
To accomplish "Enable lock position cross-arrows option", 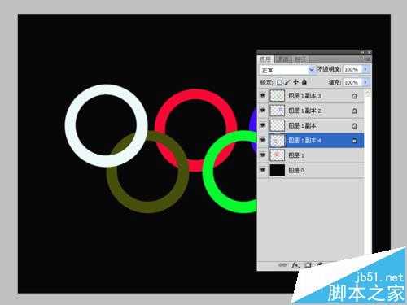I will coord(296,82).
